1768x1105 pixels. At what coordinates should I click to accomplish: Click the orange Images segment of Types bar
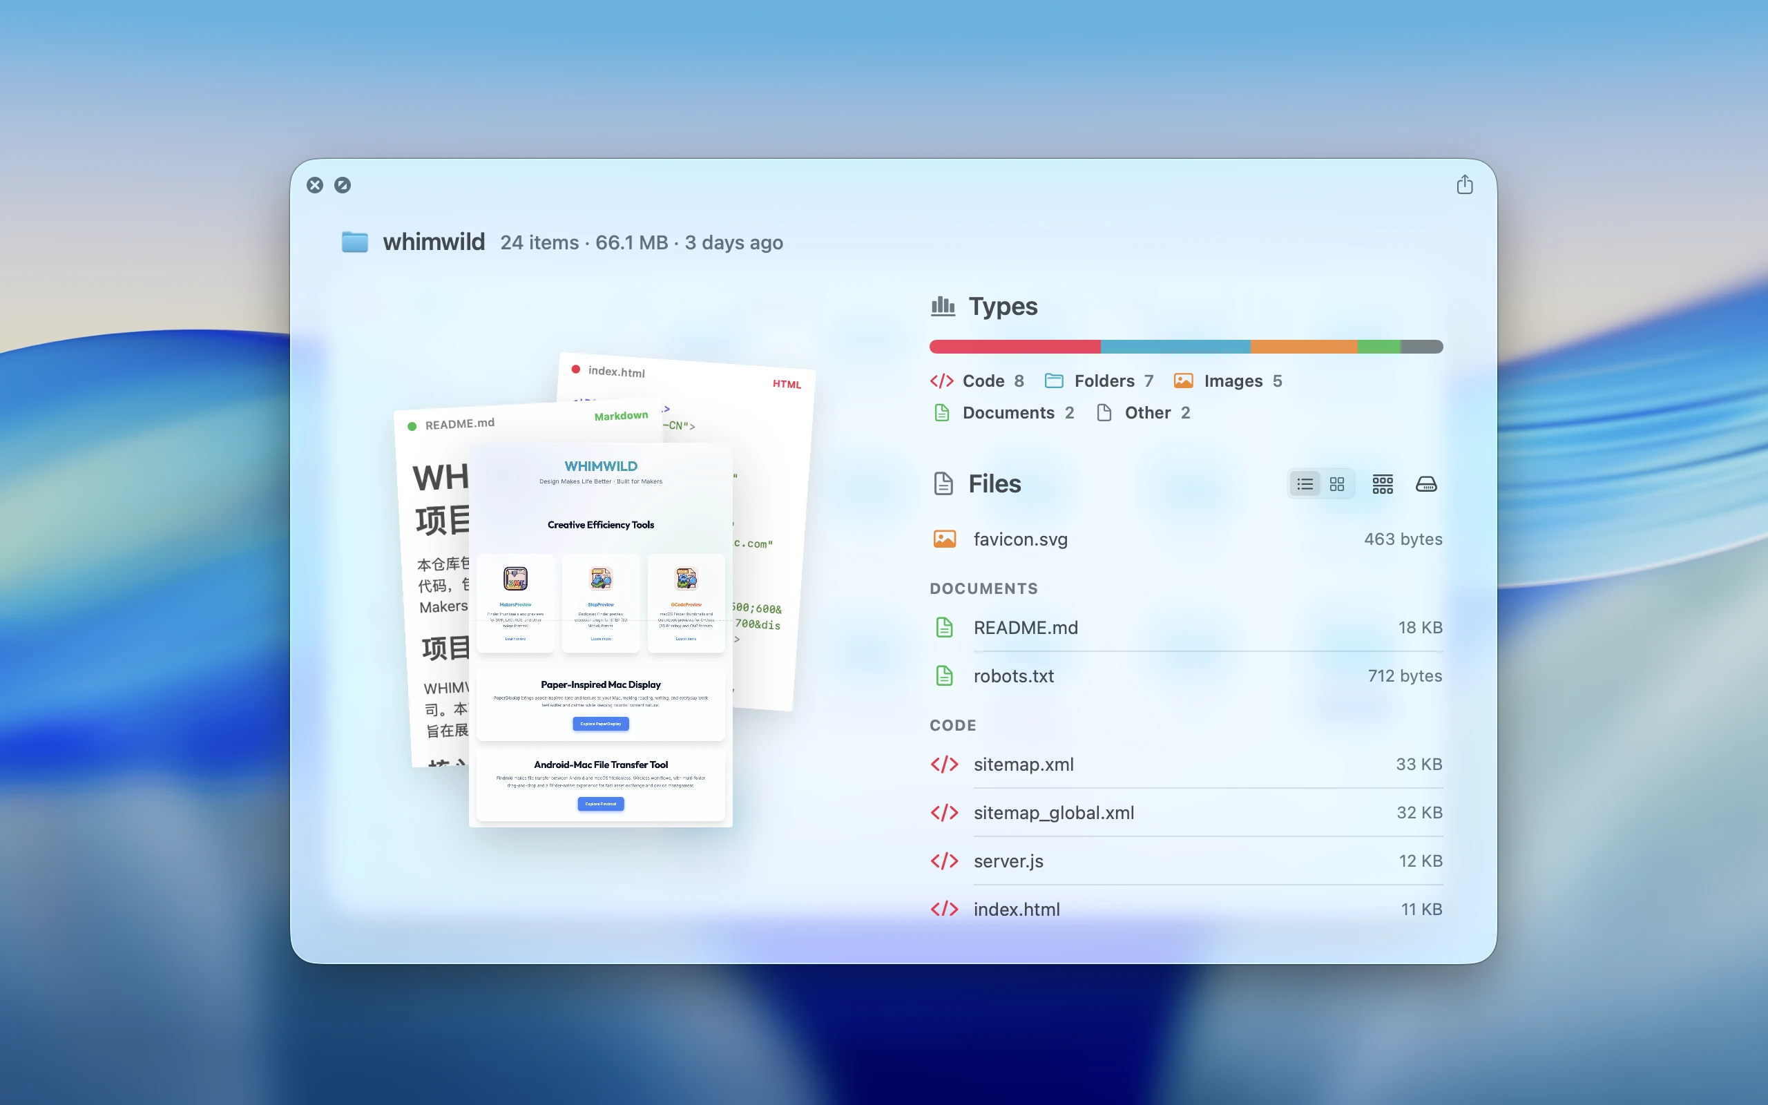coord(1304,347)
